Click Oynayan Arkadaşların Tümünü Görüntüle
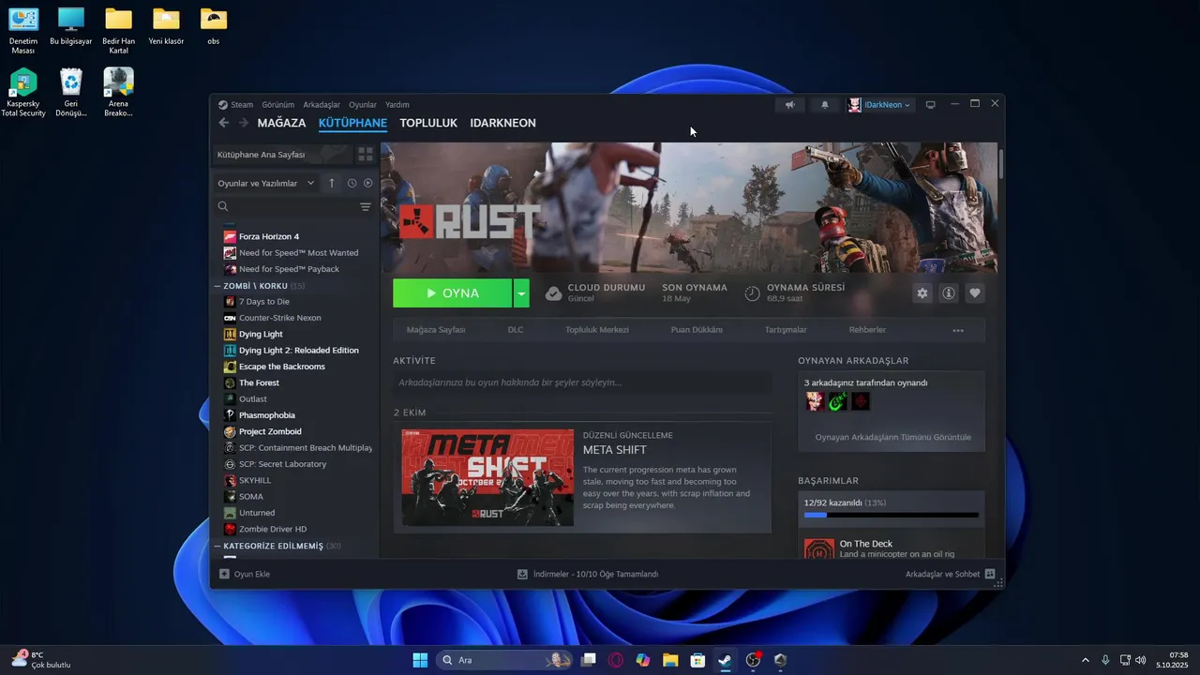Image resolution: width=1200 pixels, height=675 pixels. tap(893, 437)
